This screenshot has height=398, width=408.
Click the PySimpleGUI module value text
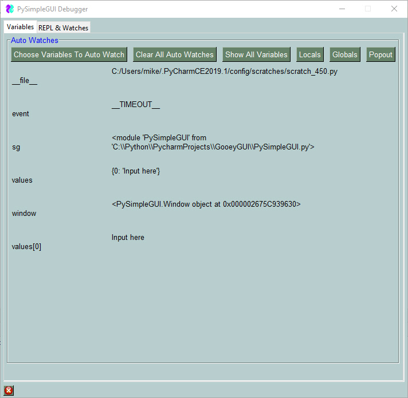click(x=213, y=143)
